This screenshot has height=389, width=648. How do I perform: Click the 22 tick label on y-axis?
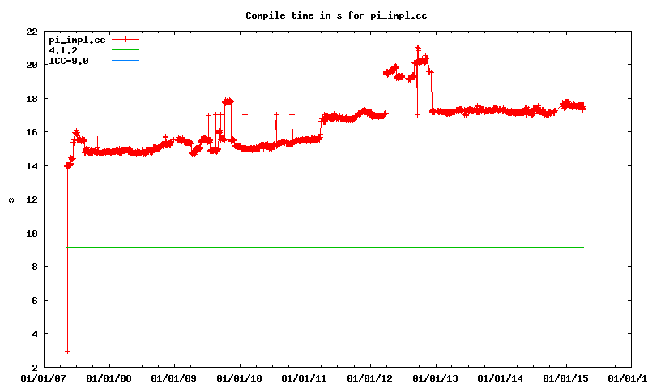pyautogui.click(x=31, y=32)
